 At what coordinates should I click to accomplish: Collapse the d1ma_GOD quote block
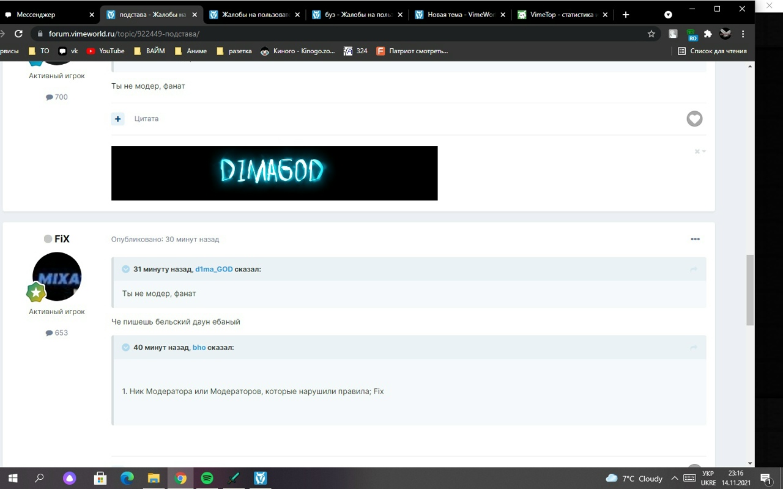125,269
